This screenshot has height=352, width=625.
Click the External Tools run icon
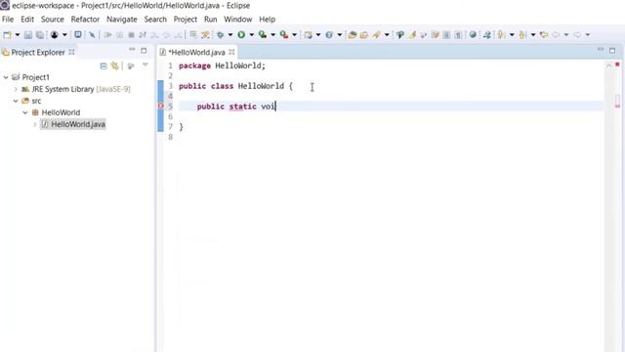click(x=284, y=35)
